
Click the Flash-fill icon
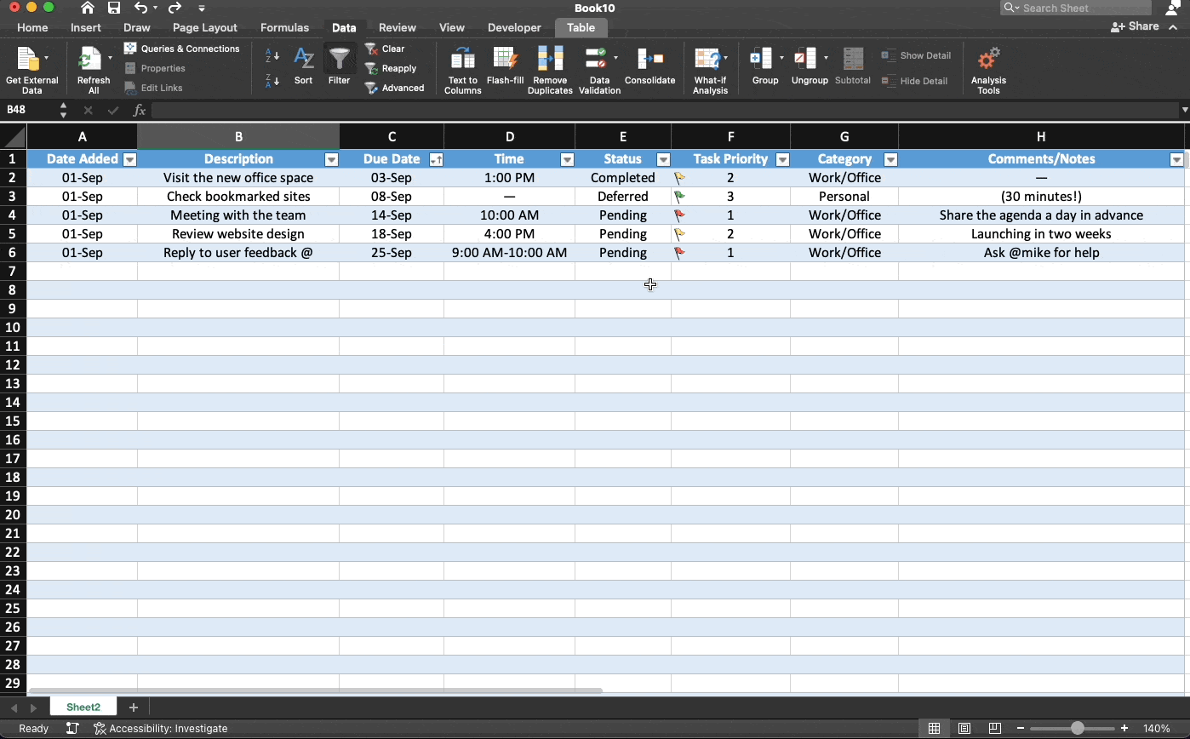[x=505, y=68]
